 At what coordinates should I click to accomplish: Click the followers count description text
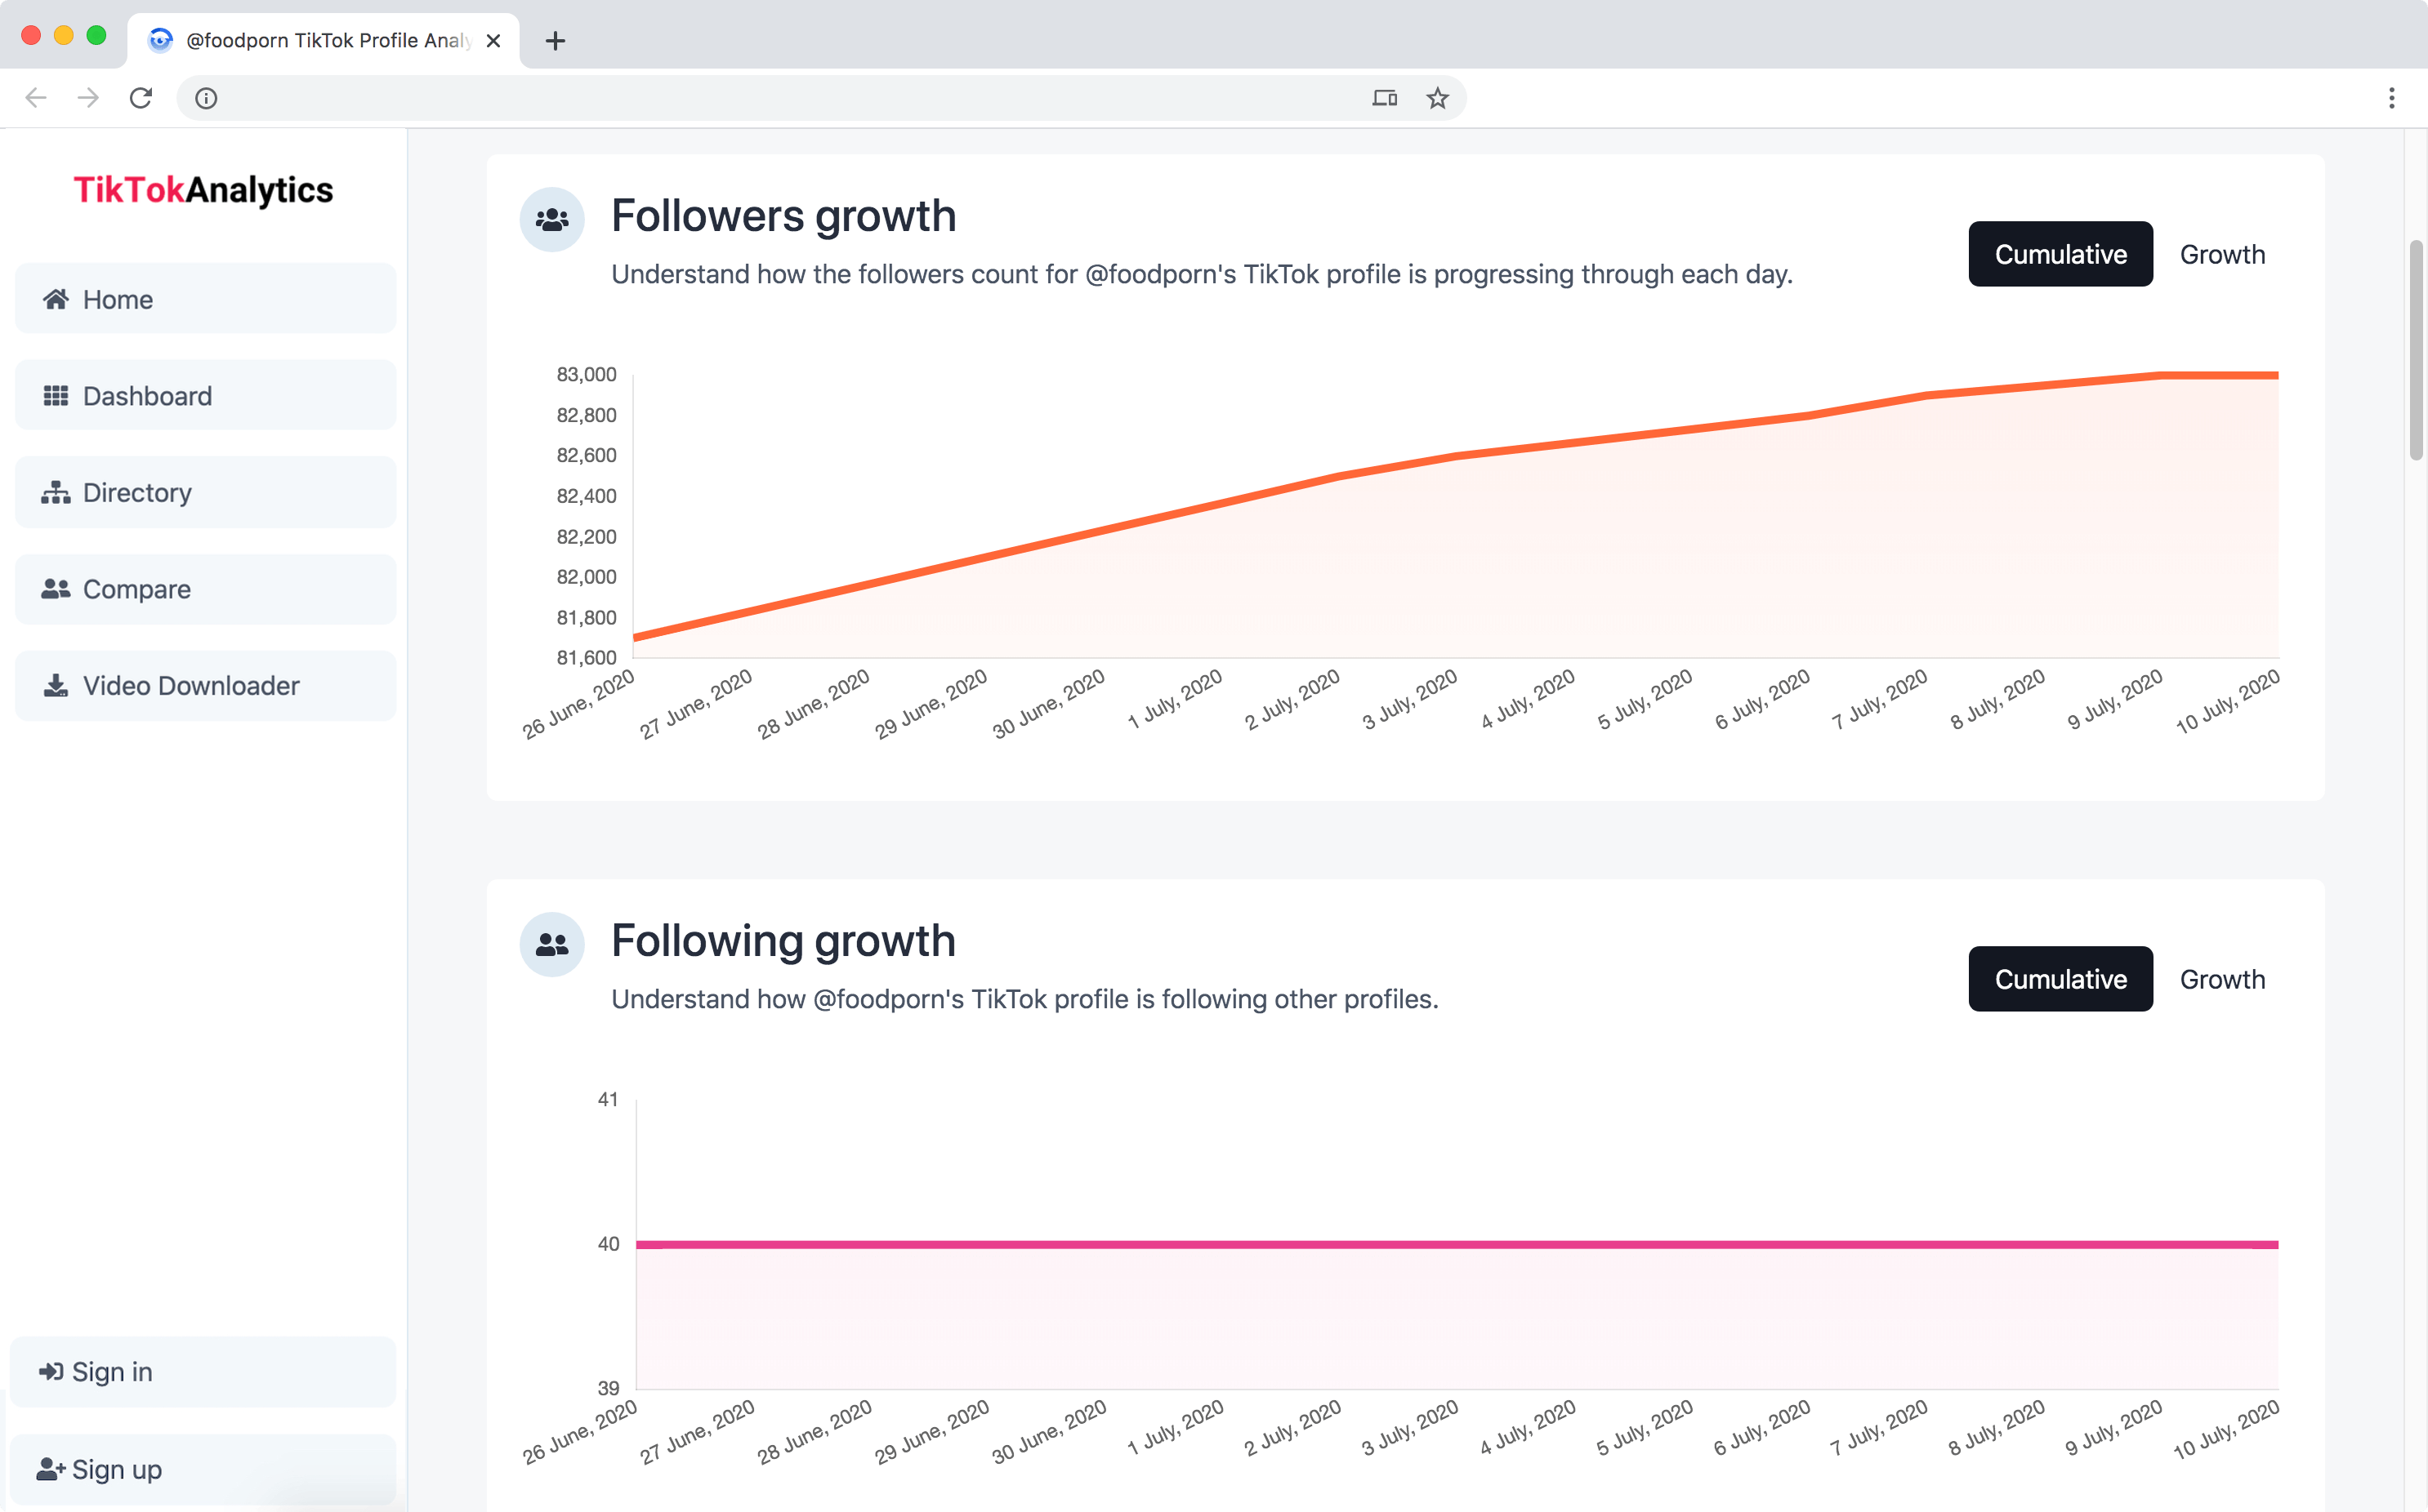coord(1202,274)
